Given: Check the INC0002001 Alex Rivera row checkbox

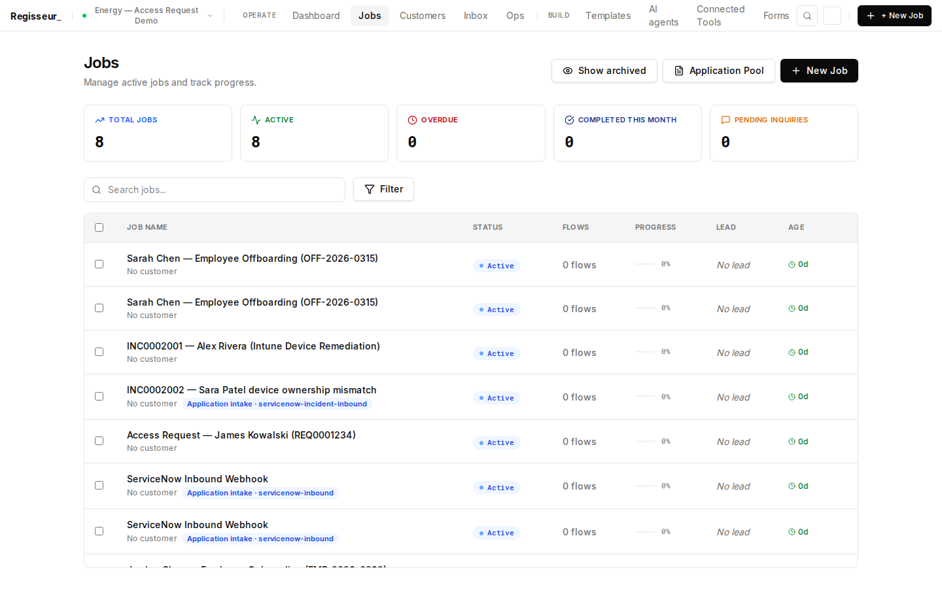Looking at the screenshot, I should tap(99, 352).
